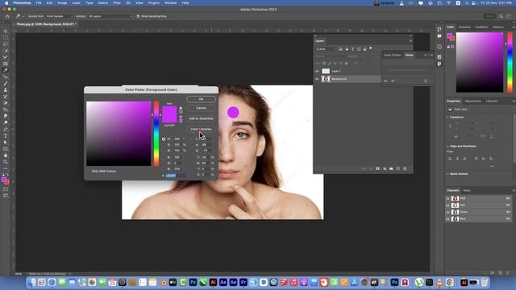Select the Move tool
Image resolution: width=516 pixels, height=290 pixels.
point(6,31)
